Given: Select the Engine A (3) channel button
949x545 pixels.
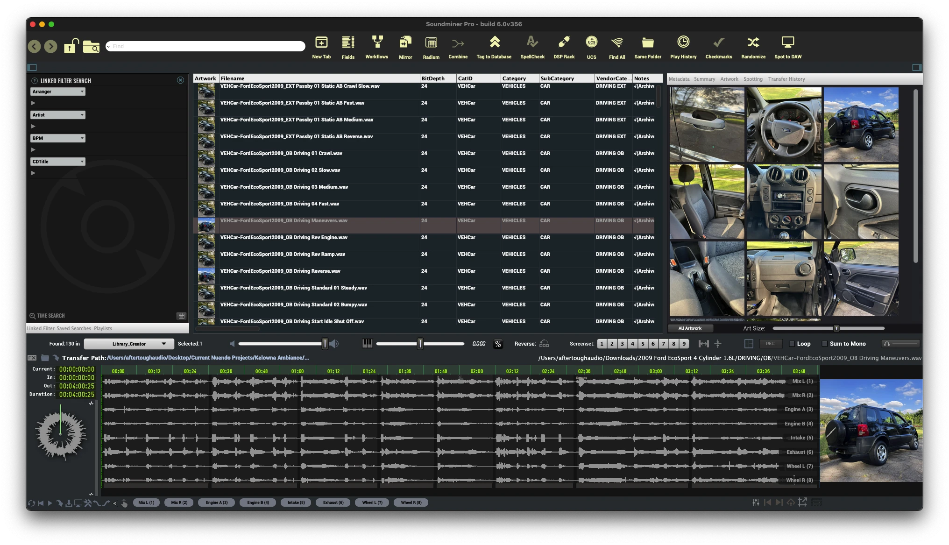Looking at the screenshot, I should (x=217, y=503).
